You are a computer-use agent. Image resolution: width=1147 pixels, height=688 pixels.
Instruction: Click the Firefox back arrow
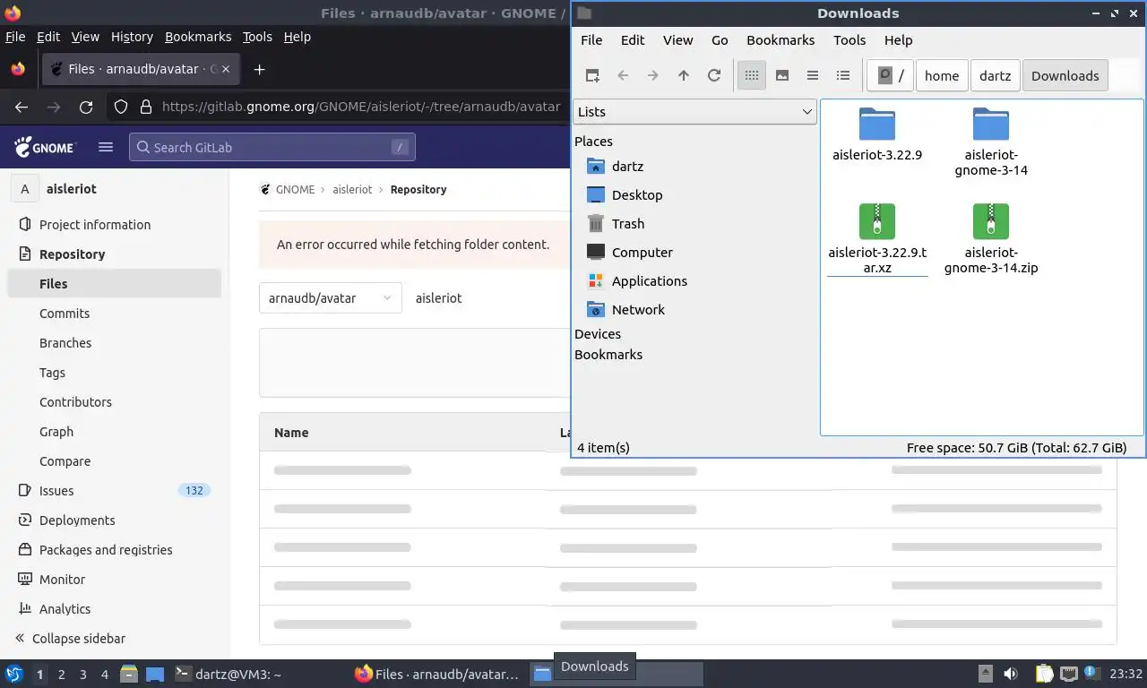pyautogui.click(x=22, y=107)
